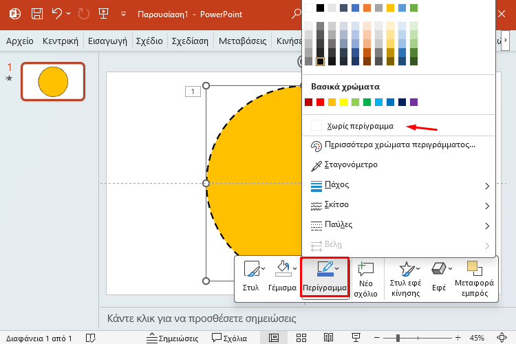This screenshot has width=516, height=344.
Task: Click the top-left resize handle of the circle
Action: pyautogui.click(x=206, y=85)
